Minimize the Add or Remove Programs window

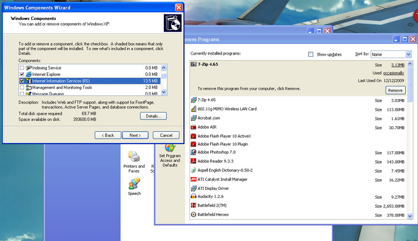[396, 39]
